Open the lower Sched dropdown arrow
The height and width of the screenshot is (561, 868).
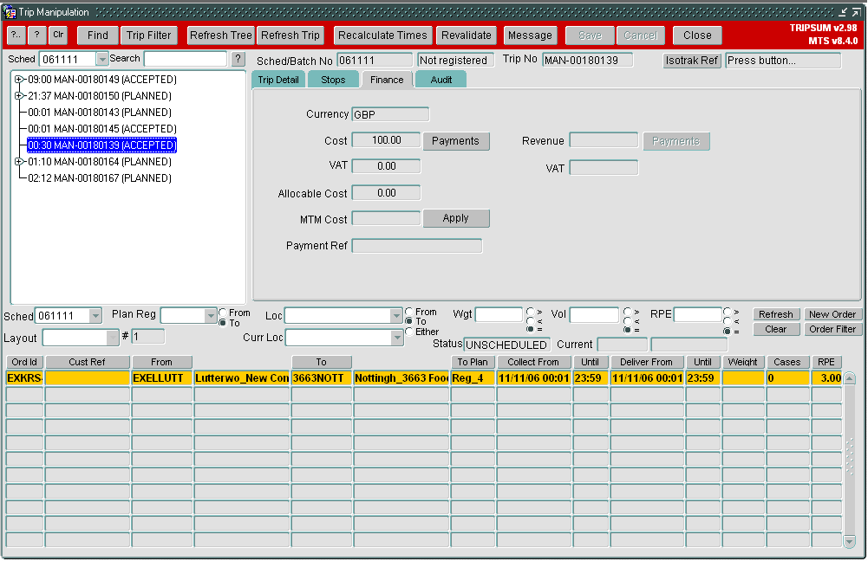pyautogui.click(x=95, y=316)
